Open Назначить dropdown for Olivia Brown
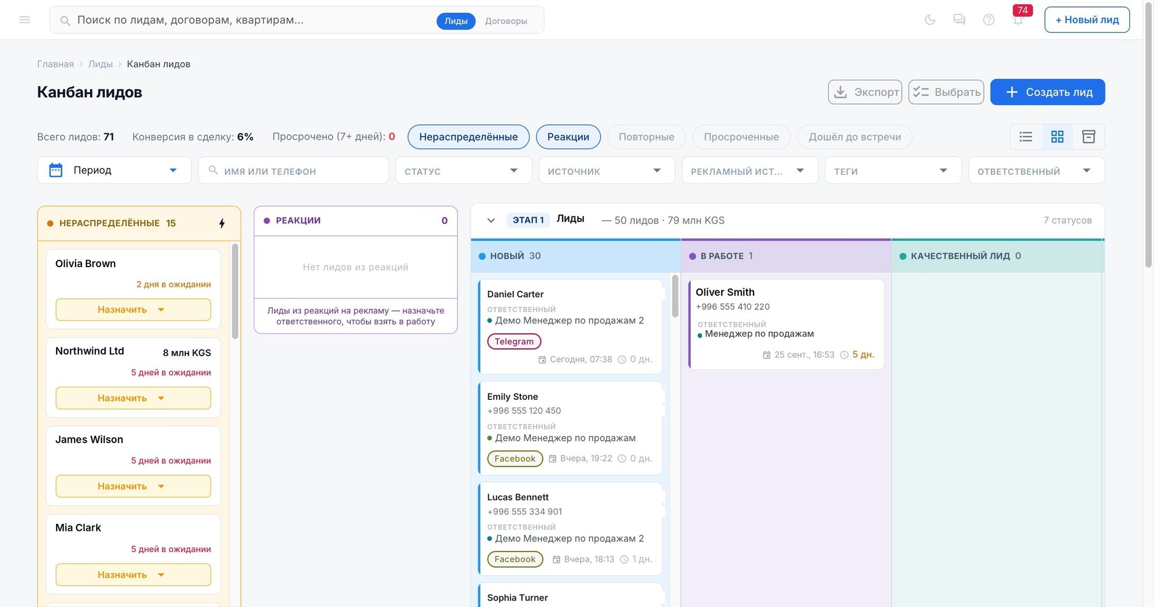The height and width of the screenshot is (607, 1154). tap(133, 310)
